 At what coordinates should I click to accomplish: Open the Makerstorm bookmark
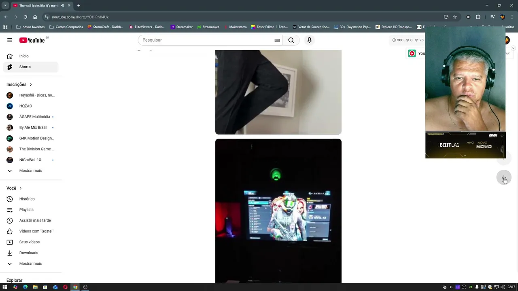point(235,27)
